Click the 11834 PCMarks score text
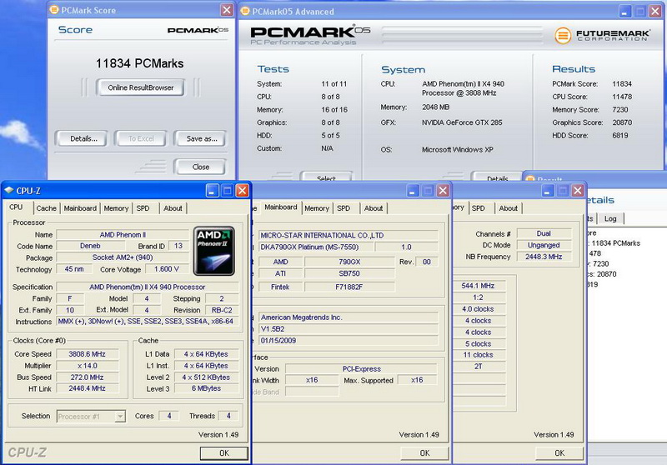 coord(139,63)
